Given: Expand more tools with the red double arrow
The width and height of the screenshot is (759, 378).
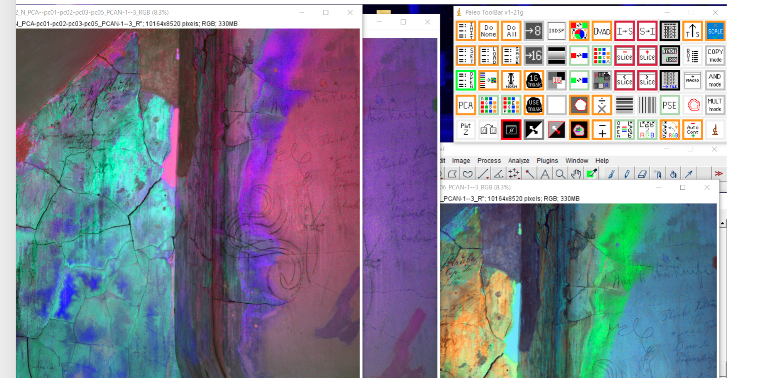Looking at the screenshot, I should [x=718, y=174].
